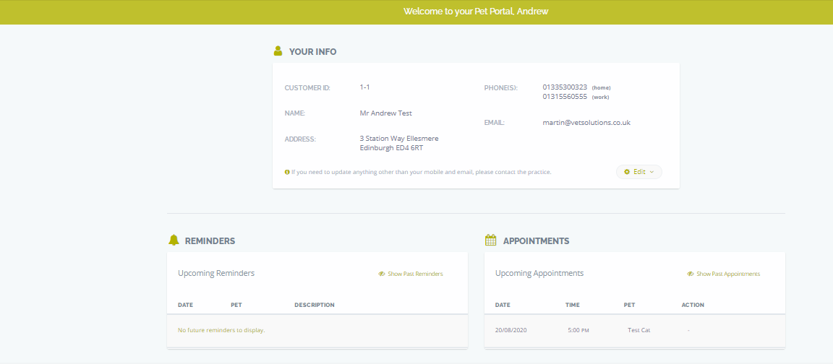Click 'No future reminders to display' message
The height and width of the screenshot is (364, 833).
click(221, 330)
